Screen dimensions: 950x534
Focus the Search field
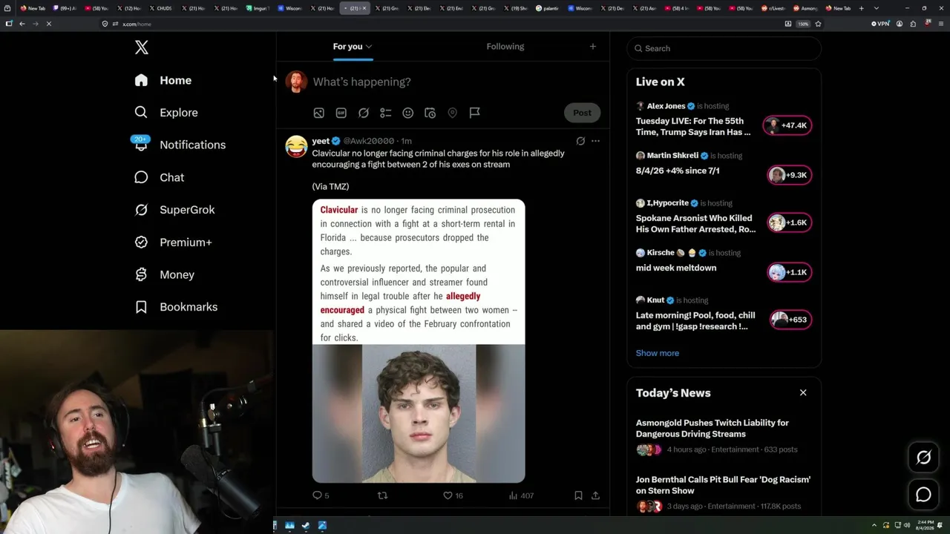pos(724,48)
